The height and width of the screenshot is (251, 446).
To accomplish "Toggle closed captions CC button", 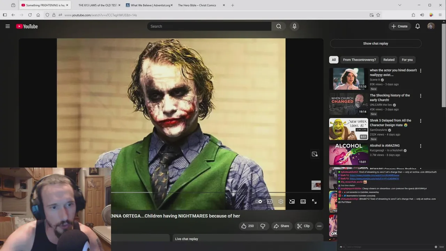I will click(x=270, y=201).
